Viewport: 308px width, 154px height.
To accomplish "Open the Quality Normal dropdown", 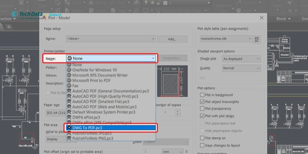I will click(242, 68).
